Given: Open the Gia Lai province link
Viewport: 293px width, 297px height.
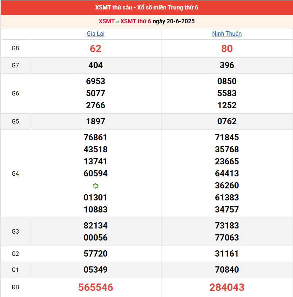Looking at the screenshot, I should [x=95, y=34].
